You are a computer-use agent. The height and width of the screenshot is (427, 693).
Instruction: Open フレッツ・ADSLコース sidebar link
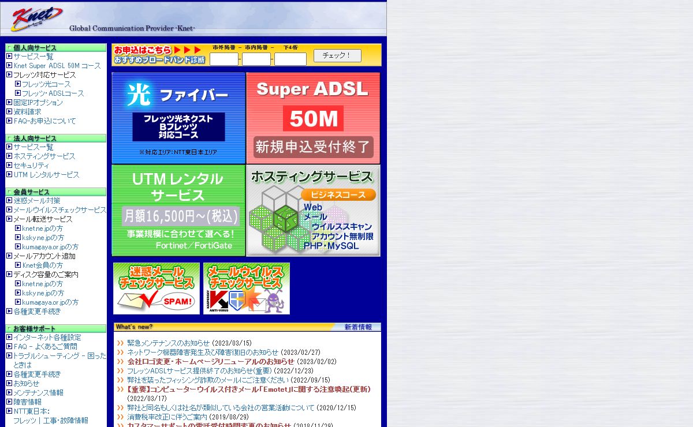pos(53,93)
